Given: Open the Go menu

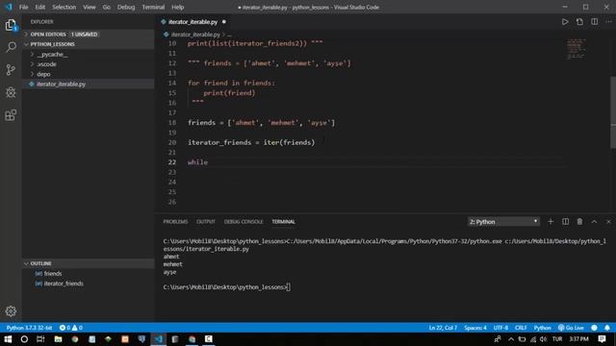Looking at the screenshot, I should tap(107, 7).
